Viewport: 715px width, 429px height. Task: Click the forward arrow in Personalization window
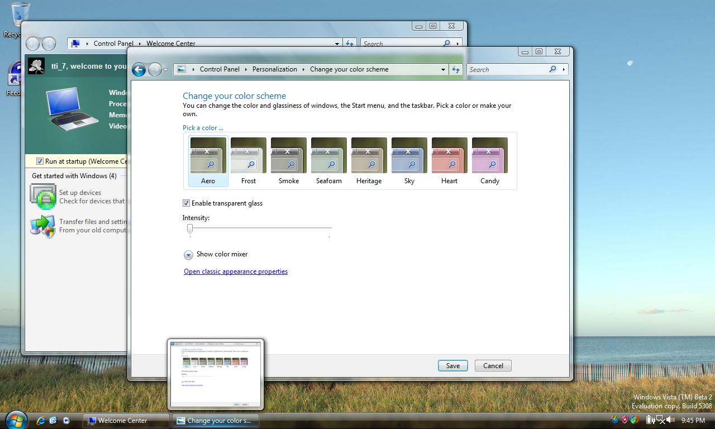click(x=155, y=69)
